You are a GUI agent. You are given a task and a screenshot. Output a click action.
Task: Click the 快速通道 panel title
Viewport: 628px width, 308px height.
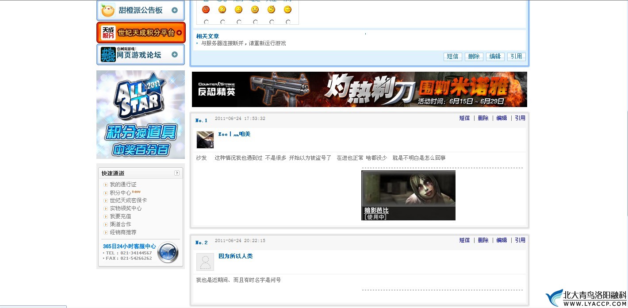coord(113,173)
